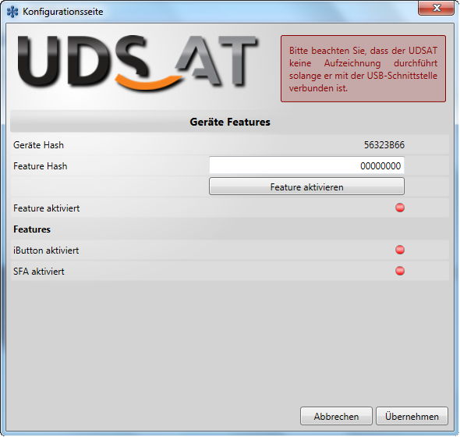Image resolution: width=460 pixels, height=437 pixels.
Task: Click the Geräte Features section header
Action: 230,122
